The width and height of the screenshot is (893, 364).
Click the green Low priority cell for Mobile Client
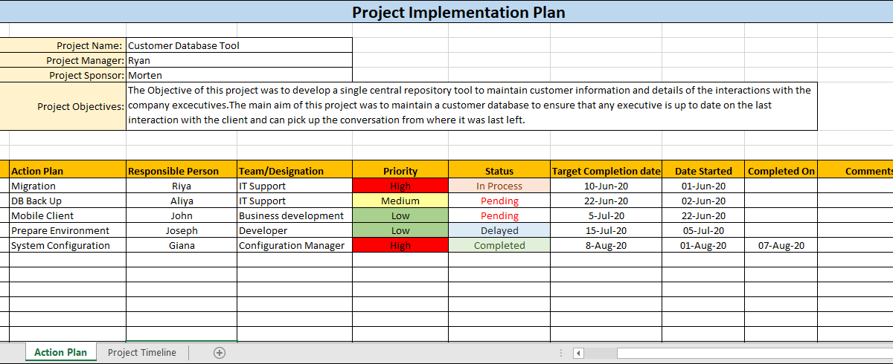pos(400,216)
